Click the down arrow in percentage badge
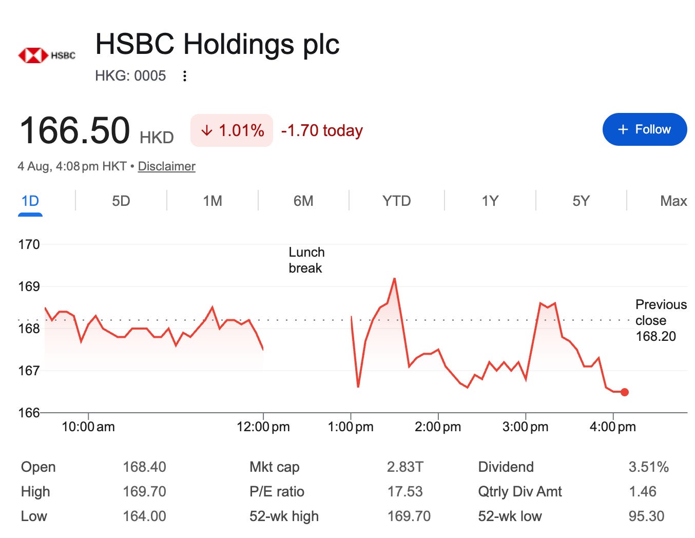695x538 pixels. coord(206,130)
